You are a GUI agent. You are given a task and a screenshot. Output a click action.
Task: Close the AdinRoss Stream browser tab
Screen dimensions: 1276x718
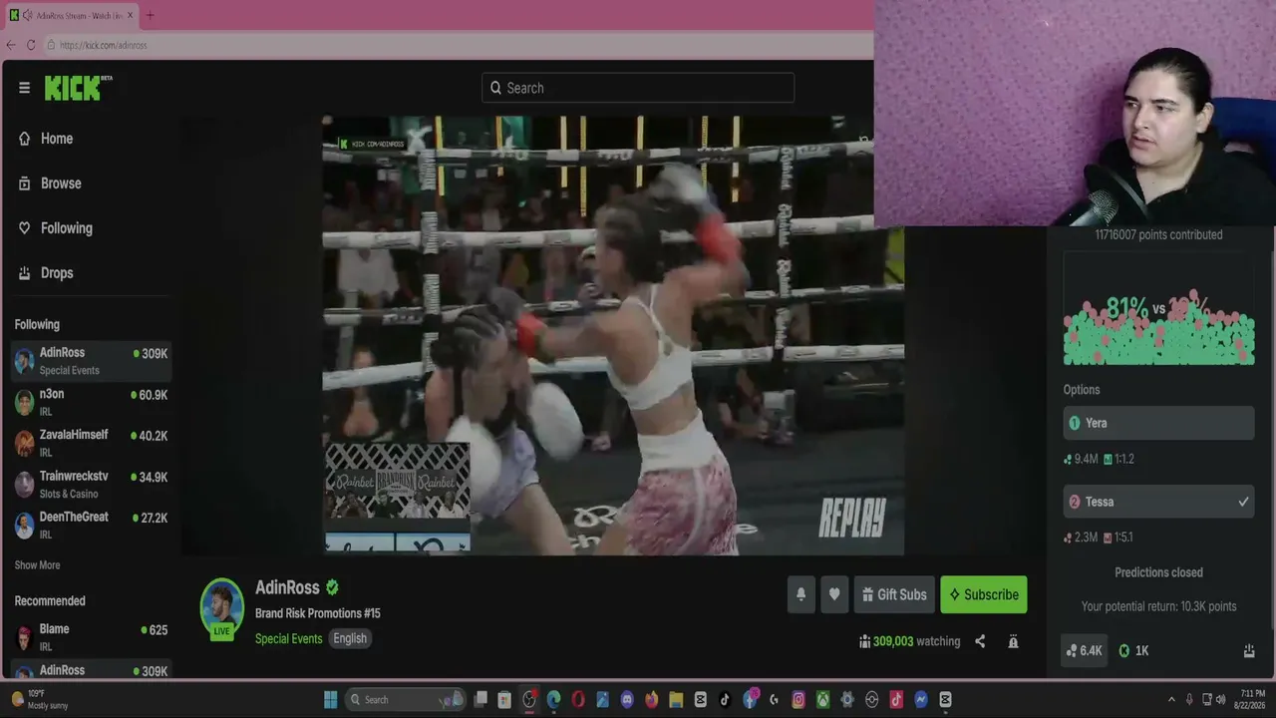[x=130, y=16]
